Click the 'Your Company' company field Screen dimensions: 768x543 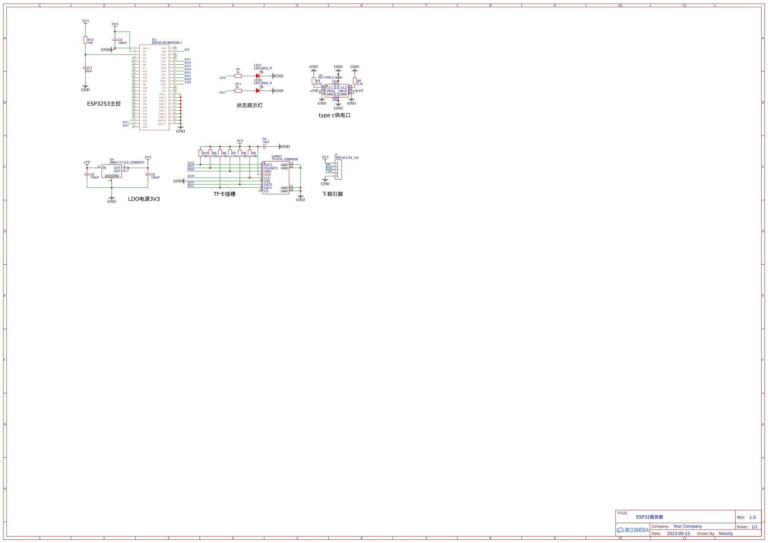tap(688, 526)
